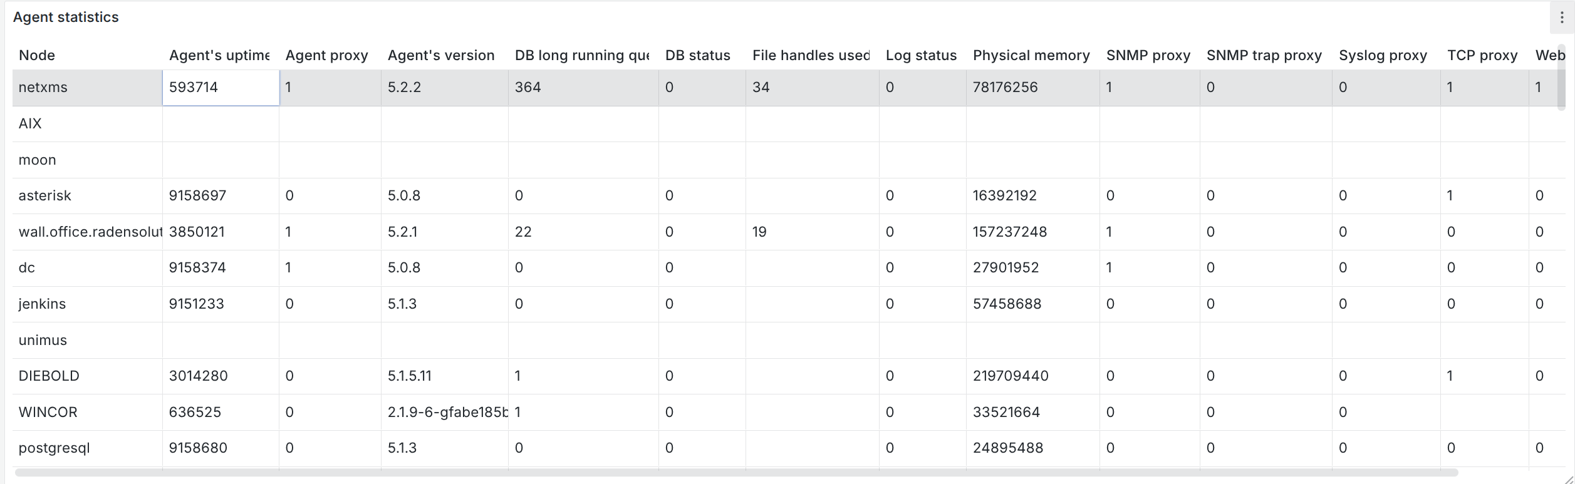
Task: Click netxms long running queries 364
Action: coord(528,88)
